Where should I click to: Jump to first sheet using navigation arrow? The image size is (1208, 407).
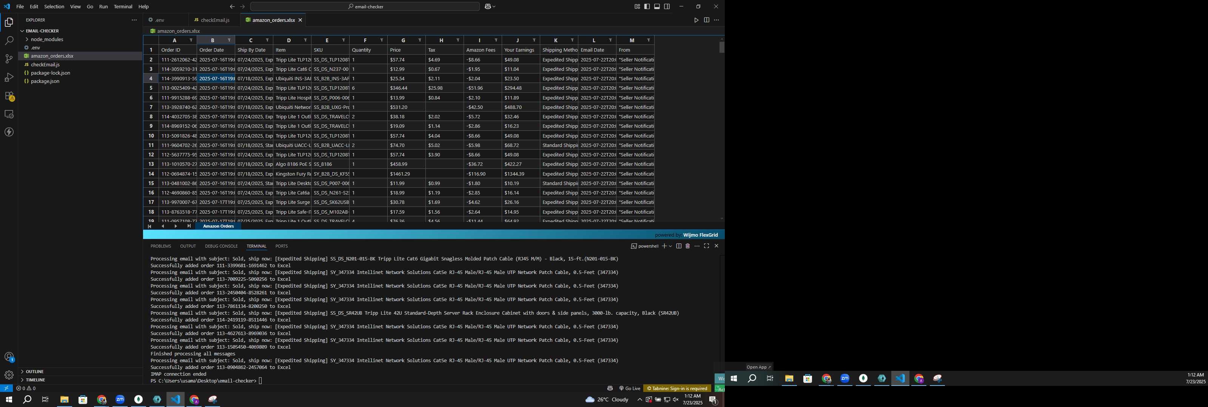(x=149, y=226)
